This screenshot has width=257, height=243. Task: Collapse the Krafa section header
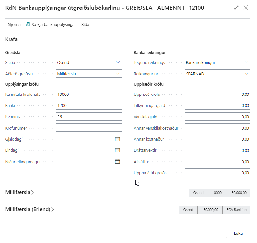(11, 39)
